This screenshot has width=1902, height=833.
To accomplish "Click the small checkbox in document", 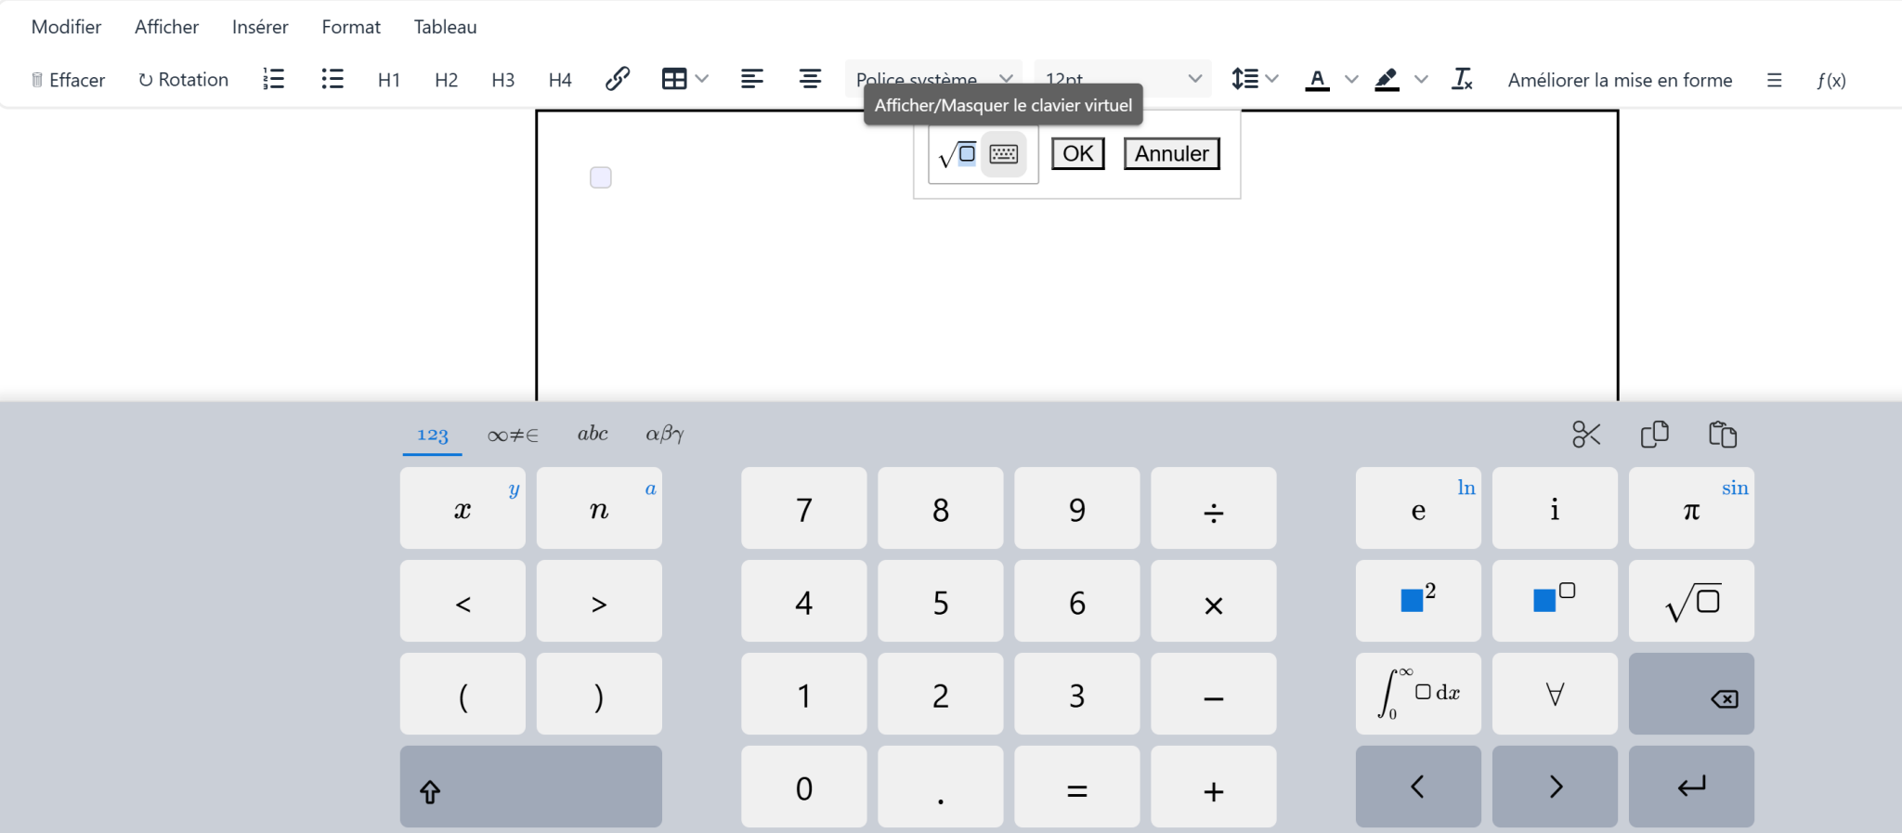I will click(x=601, y=177).
